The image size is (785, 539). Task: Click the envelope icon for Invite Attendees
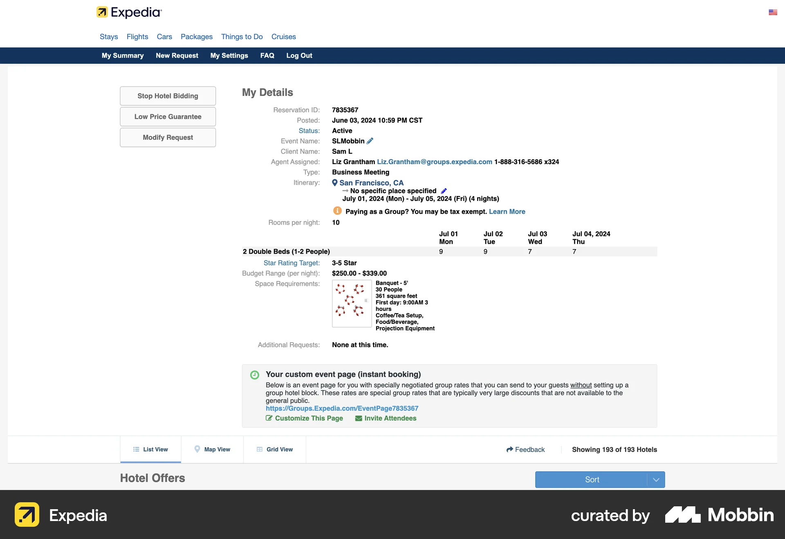(x=358, y=418)
